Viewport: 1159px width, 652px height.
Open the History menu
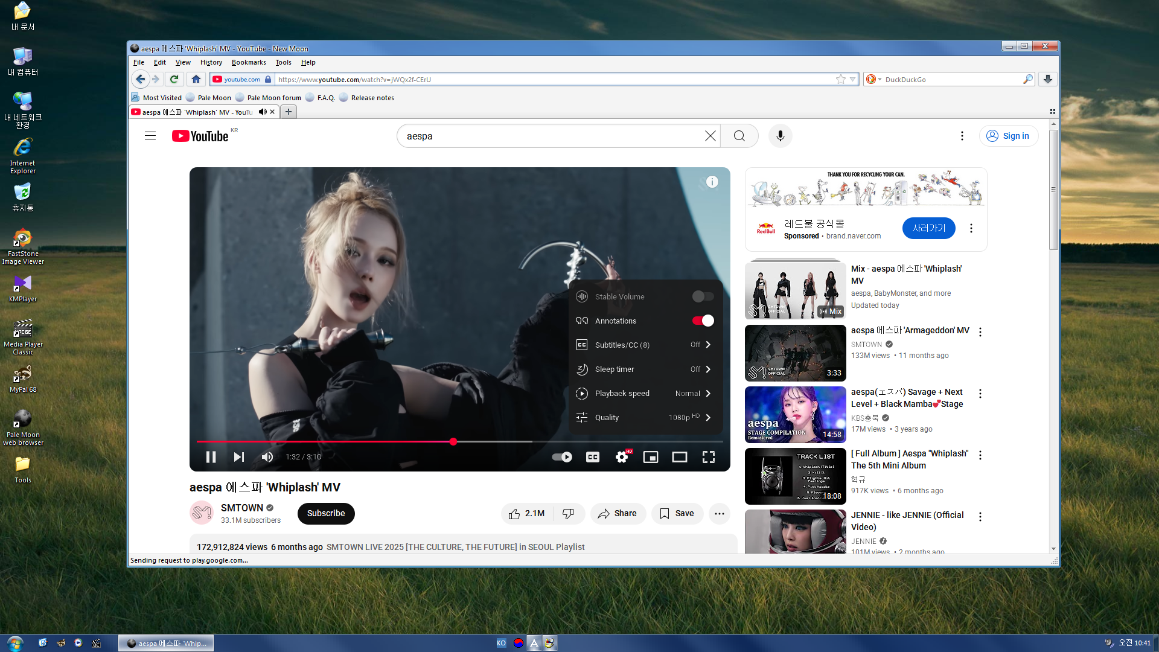(x=211, y=62)
